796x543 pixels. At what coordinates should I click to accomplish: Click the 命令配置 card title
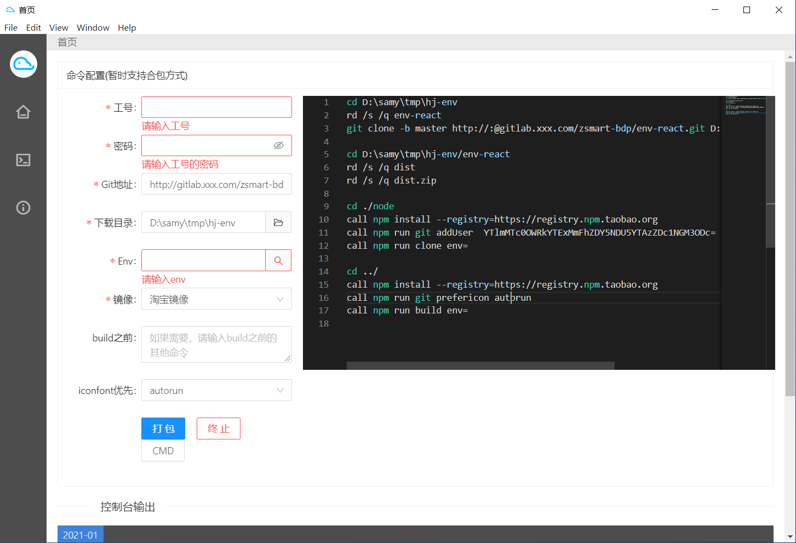[x=127, y=76]
